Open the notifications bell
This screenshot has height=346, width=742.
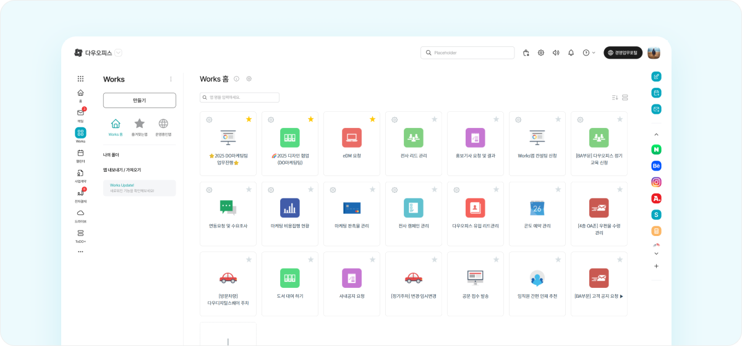click(571, 53)
